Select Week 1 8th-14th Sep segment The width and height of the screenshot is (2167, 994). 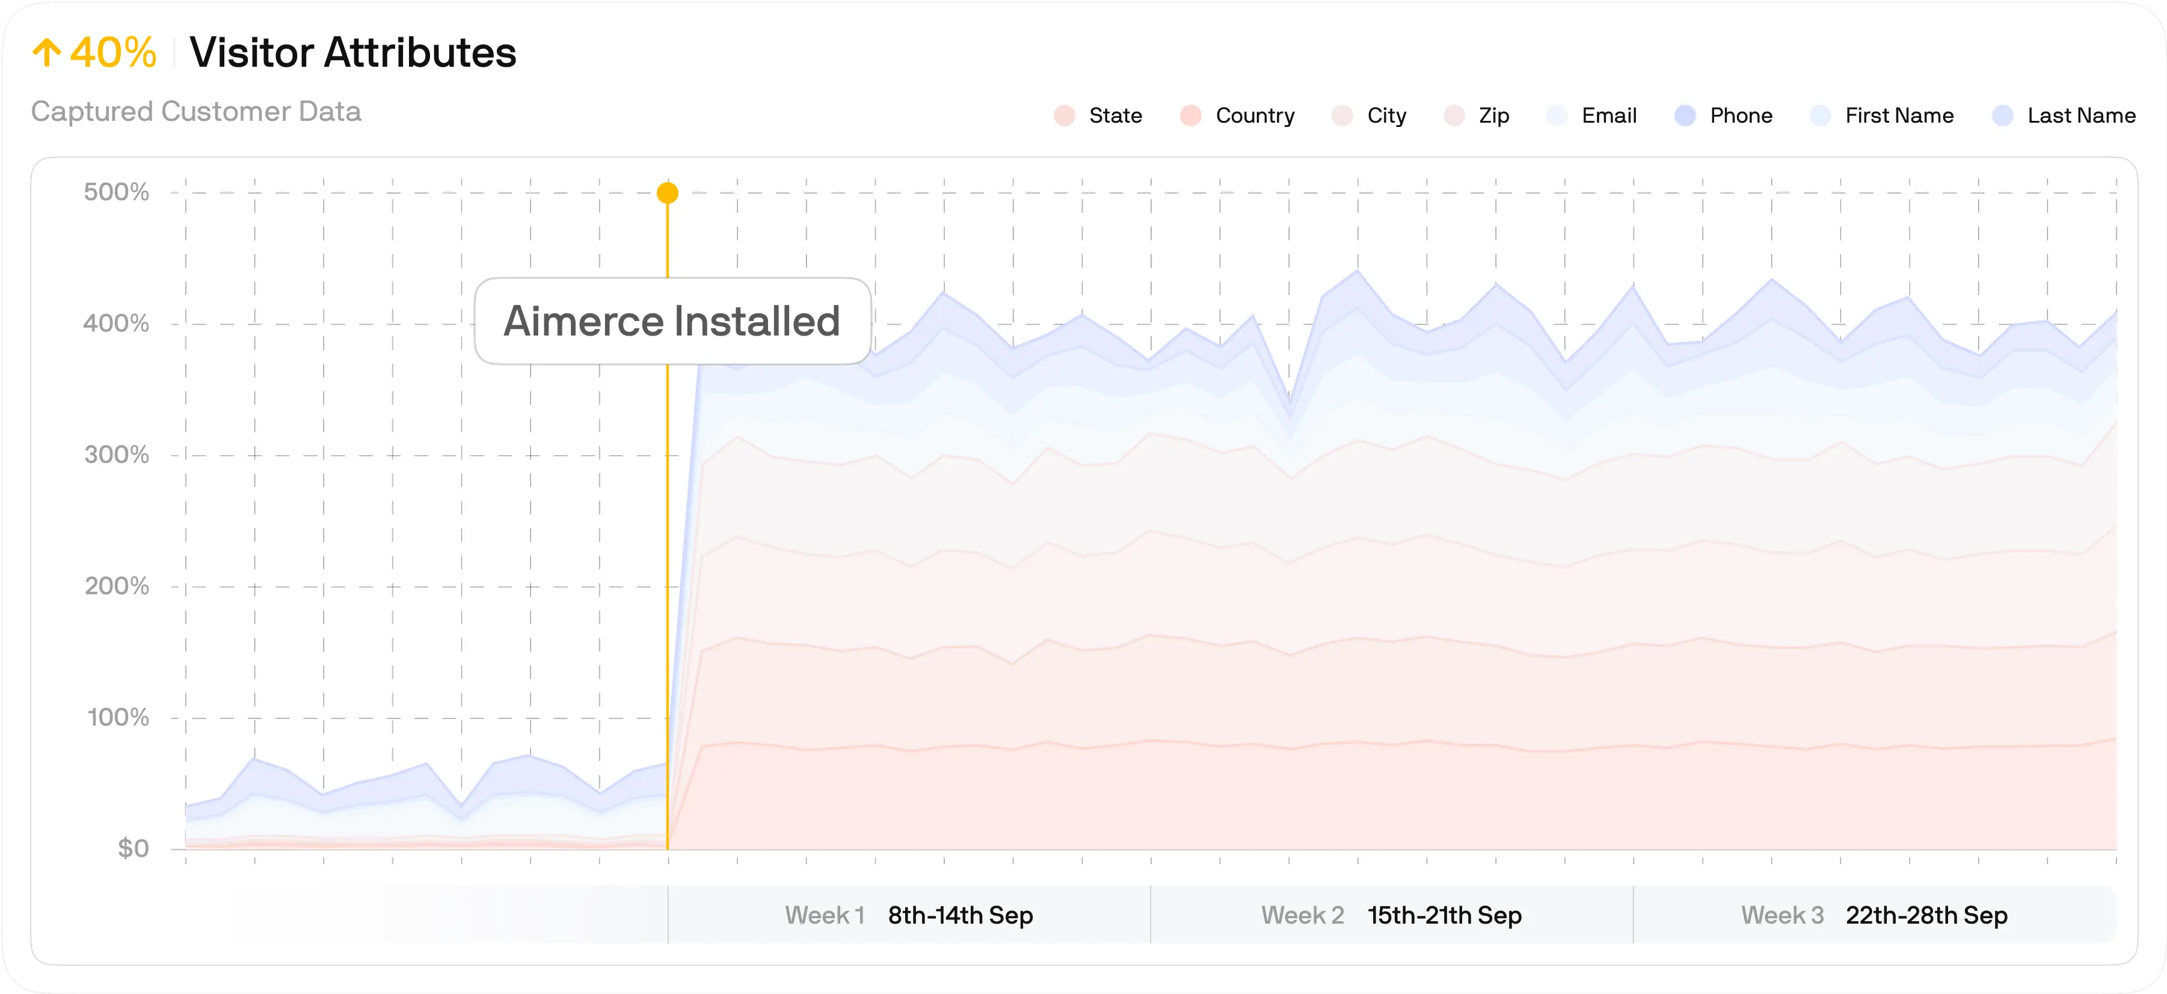click(x=909, y=914)
